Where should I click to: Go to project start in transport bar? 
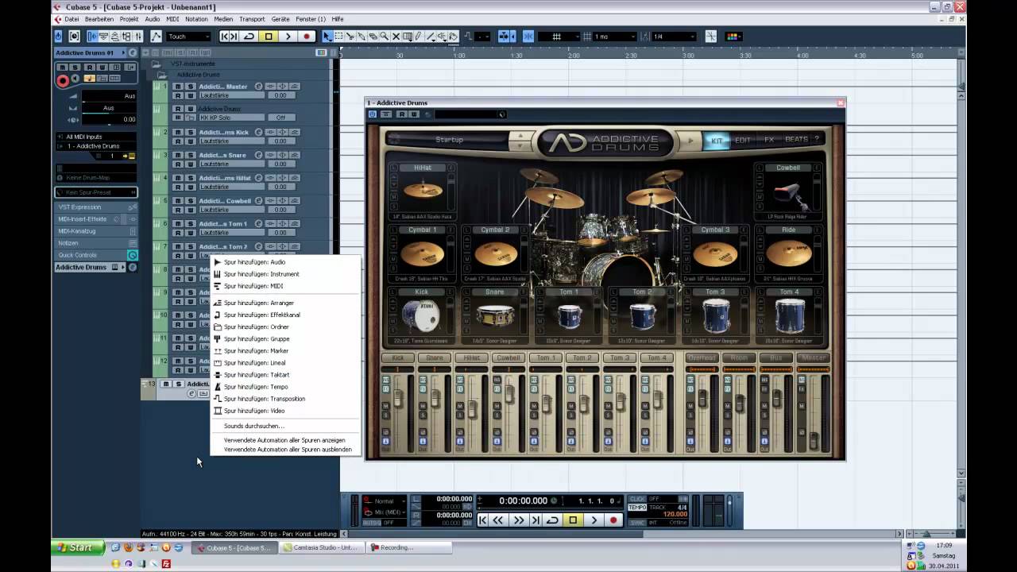(x=482, y=520)
